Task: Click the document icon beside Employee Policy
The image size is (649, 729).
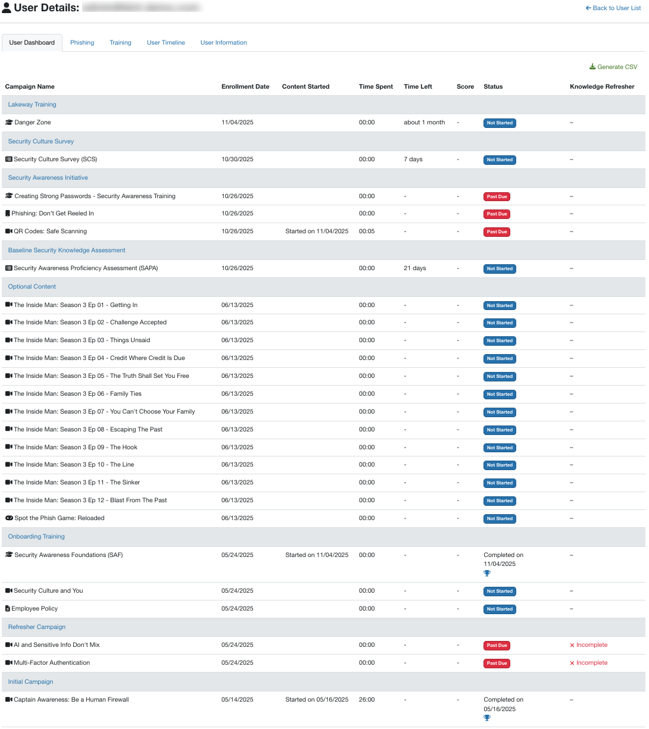Action: [x=8, y=609]
